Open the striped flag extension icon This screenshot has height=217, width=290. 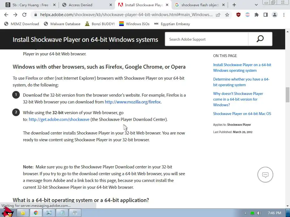pyautogui.click(x=248, y=15)
